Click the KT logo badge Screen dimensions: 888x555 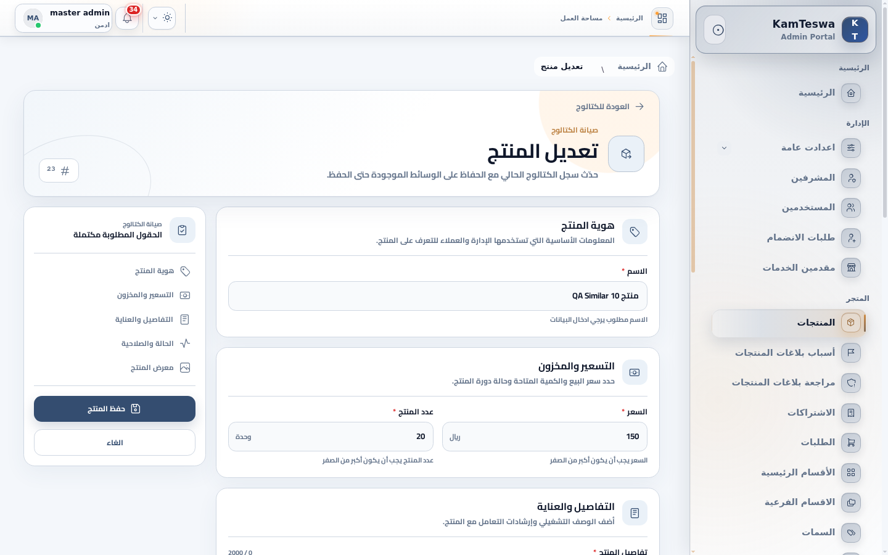point(855,30)
